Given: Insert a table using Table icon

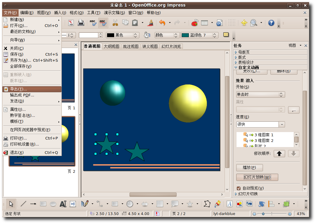Looking at the screenshot, I should 204,23.
